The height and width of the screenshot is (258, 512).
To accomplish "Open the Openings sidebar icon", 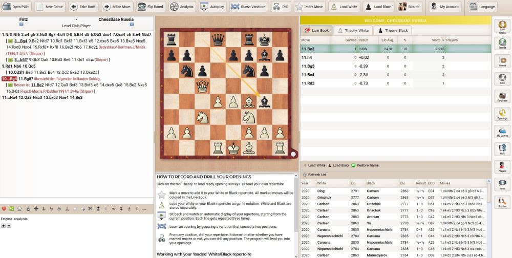I will (x=502, y=114).
